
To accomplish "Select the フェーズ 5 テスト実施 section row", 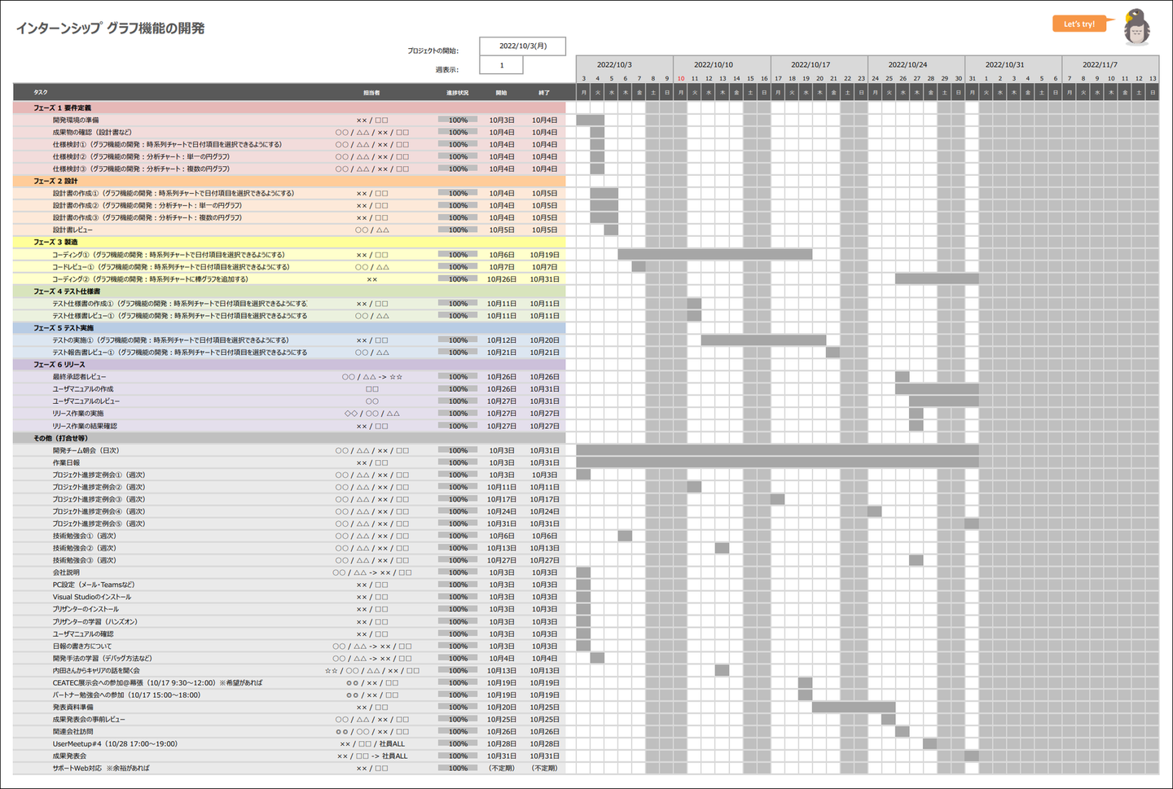I will pos(289,327).
